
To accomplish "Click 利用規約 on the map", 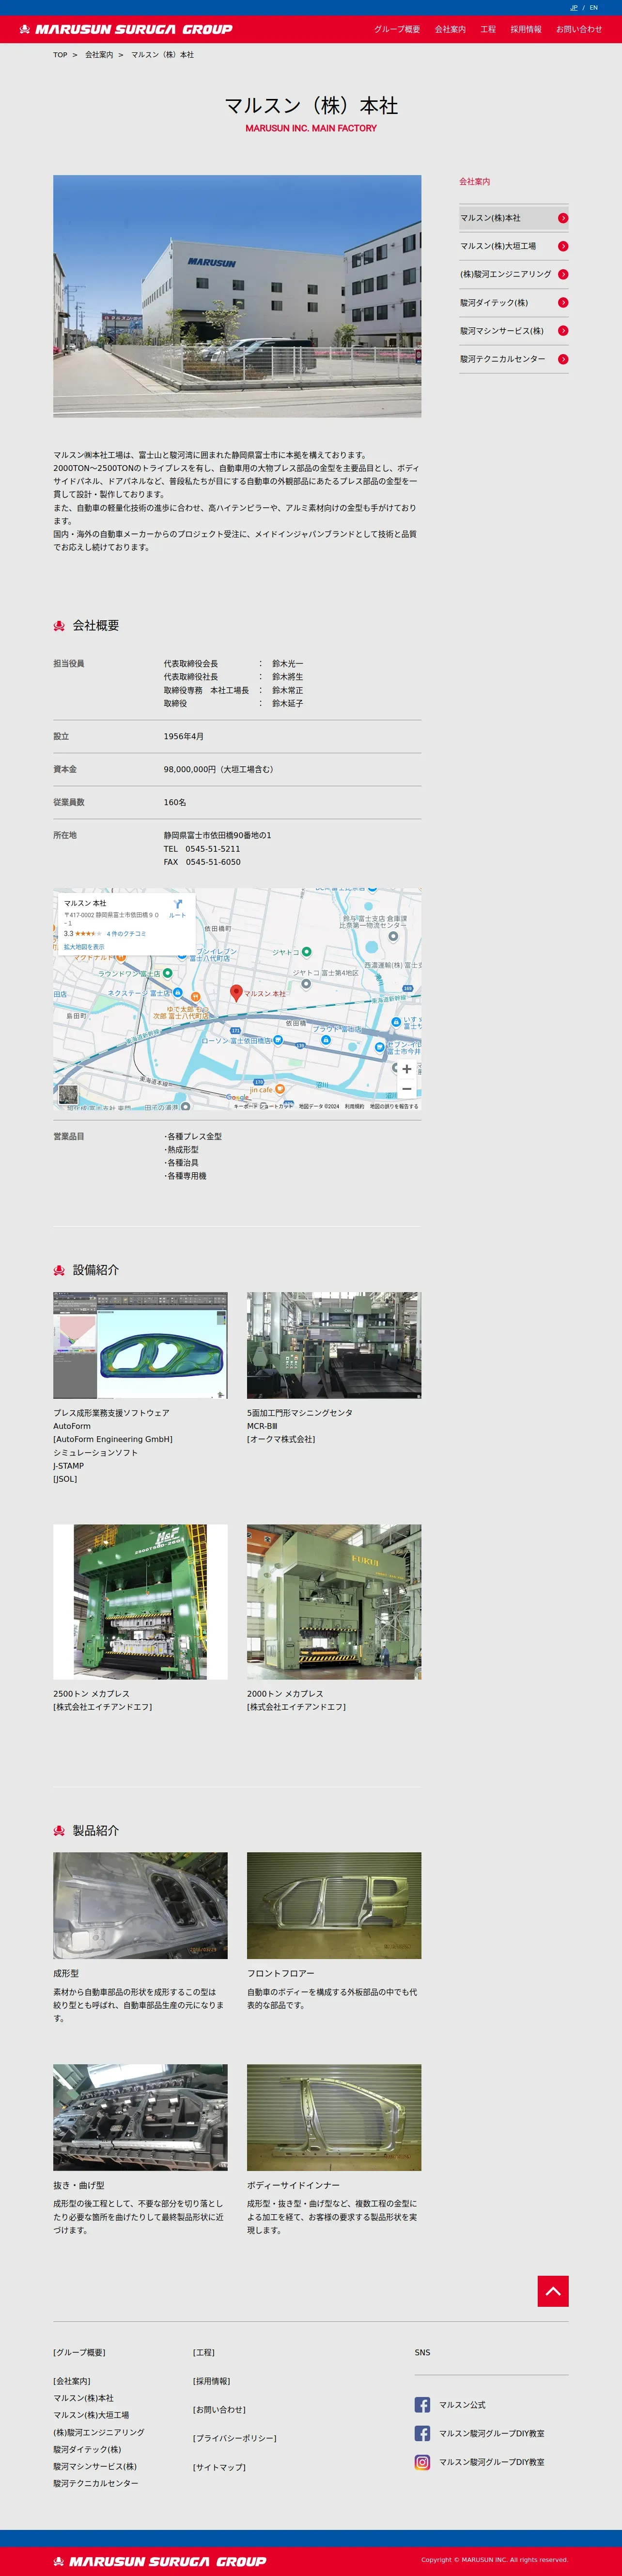I will [x=355, y=1106].
